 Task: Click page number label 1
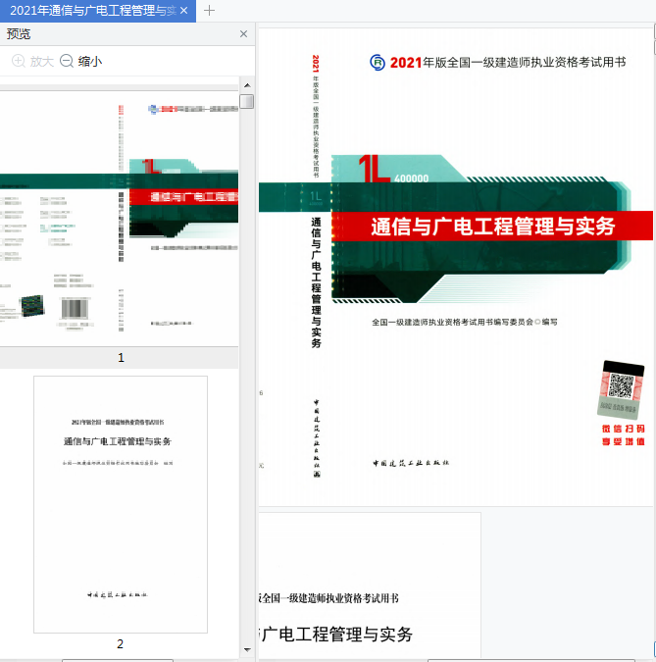pos(121,358)
